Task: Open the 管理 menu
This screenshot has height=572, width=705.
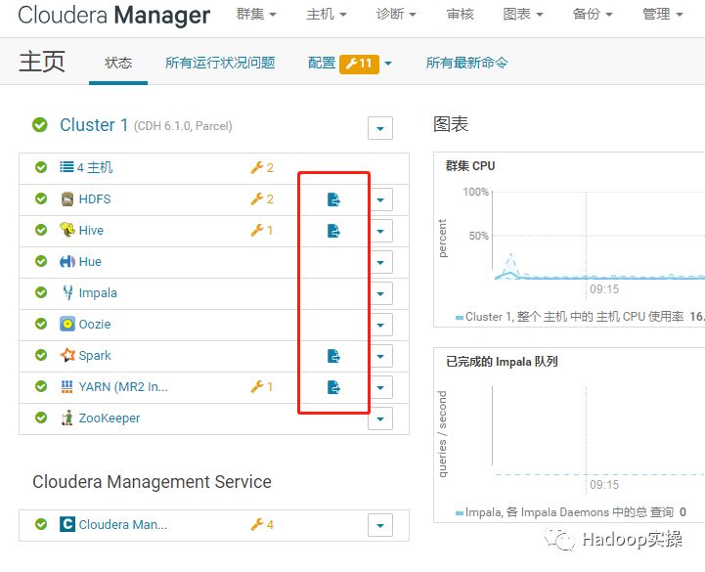Action: (663, 15)
